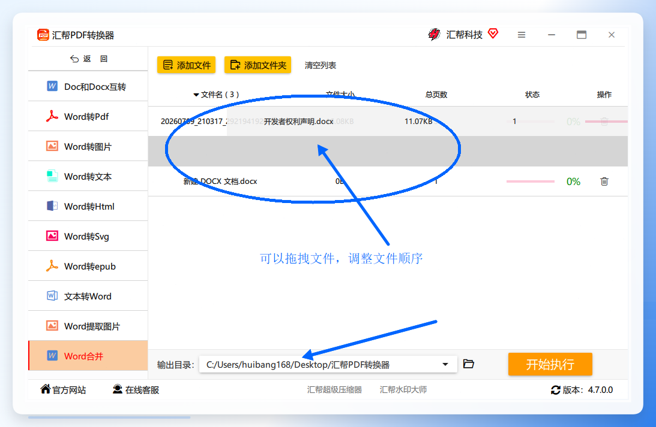
Task: Click the 添加文件 button
Action: pyautogui.click(x=186, y=65)
